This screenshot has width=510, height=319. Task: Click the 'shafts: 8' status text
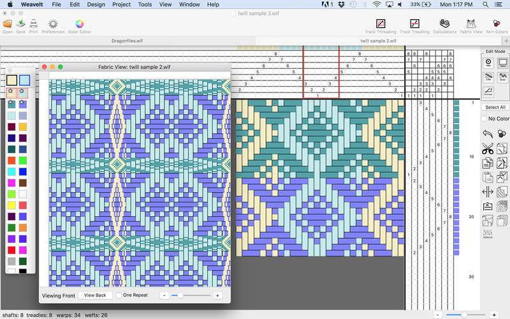(13, 315)
